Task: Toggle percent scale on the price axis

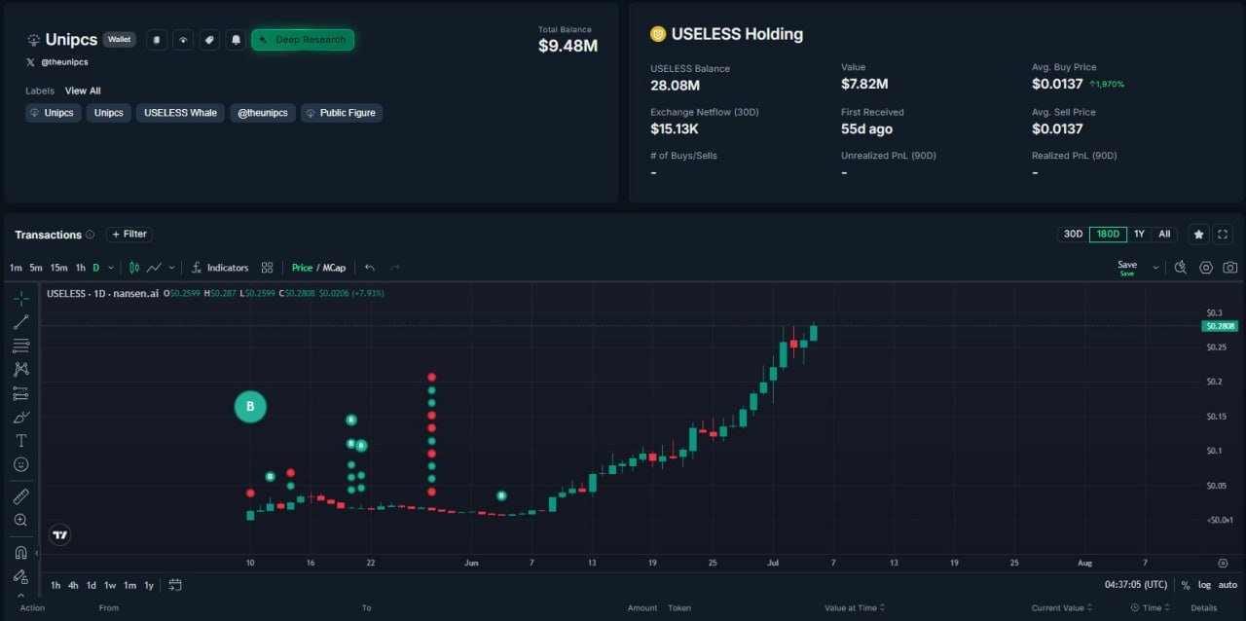Action: click(1186, 585)
